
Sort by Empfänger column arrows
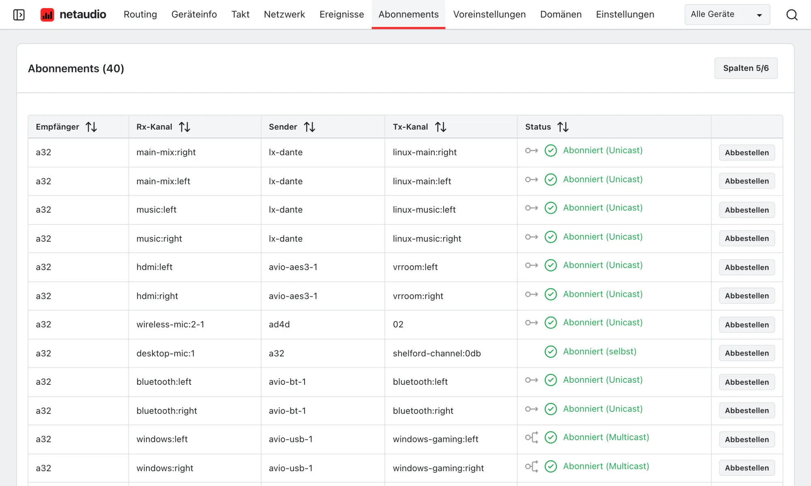[91, 127]
